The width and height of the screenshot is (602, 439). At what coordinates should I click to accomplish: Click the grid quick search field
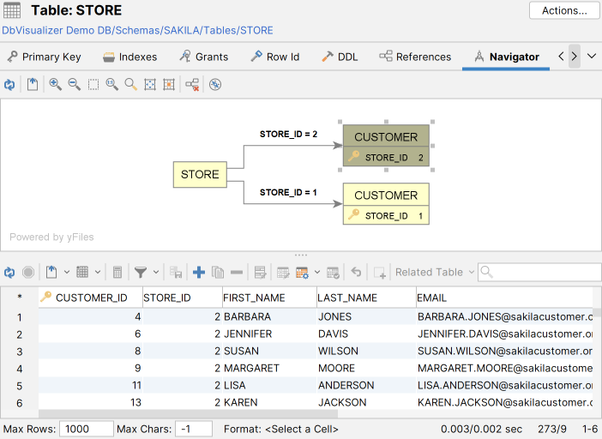tap(539, 272)
